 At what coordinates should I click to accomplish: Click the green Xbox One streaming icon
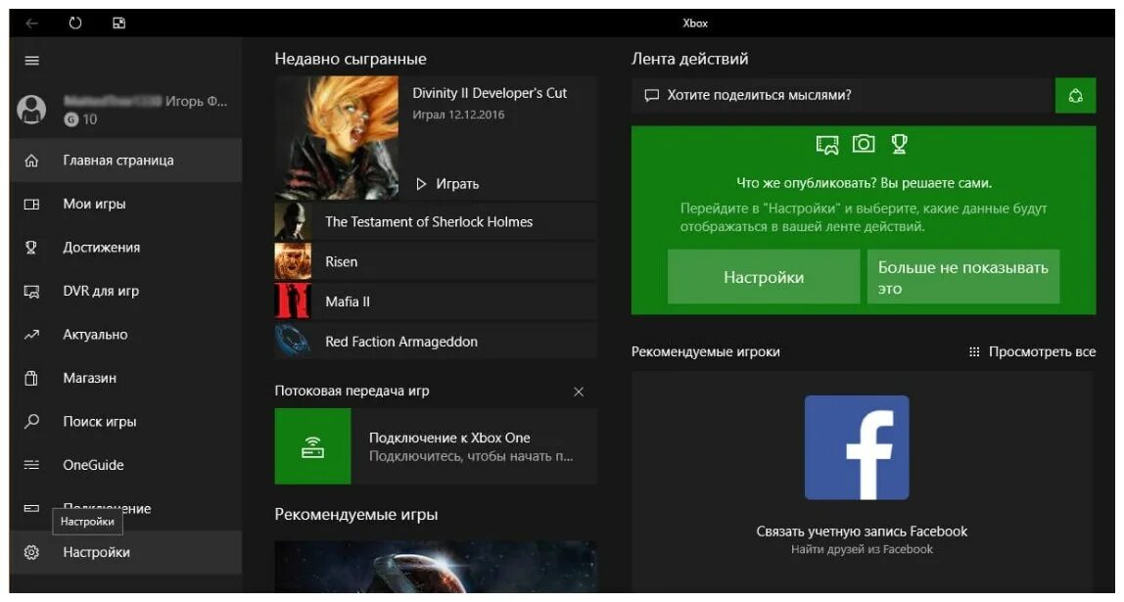(312, 446)
